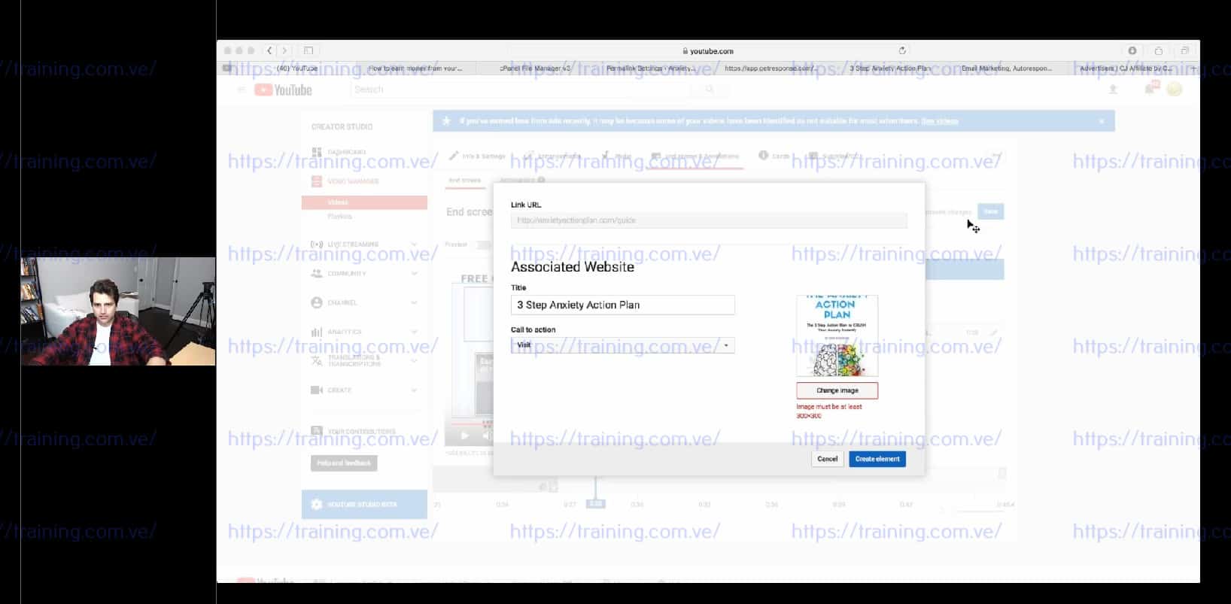Expand the Analytics section

tap(414, 332)
